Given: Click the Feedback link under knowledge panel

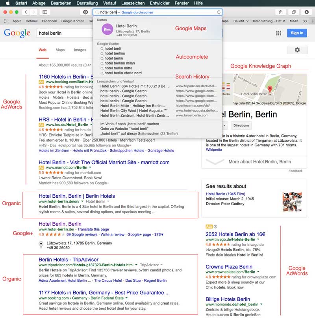Looking at the screenshot, I should 295,171.
